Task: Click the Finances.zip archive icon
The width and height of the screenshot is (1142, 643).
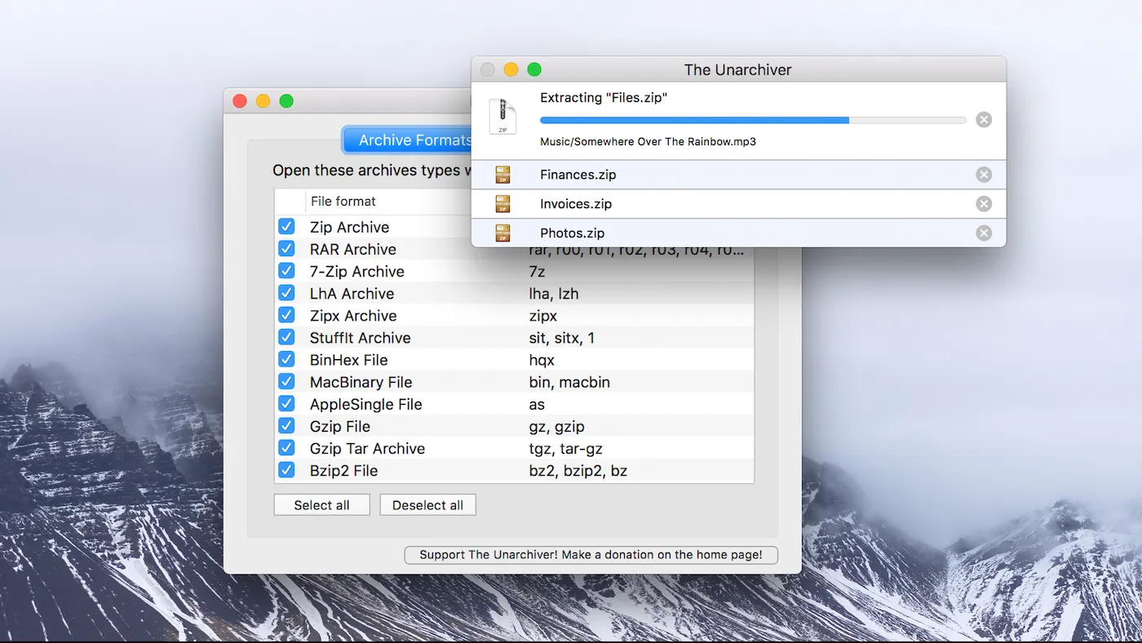Action: click(x=502, y=175)
